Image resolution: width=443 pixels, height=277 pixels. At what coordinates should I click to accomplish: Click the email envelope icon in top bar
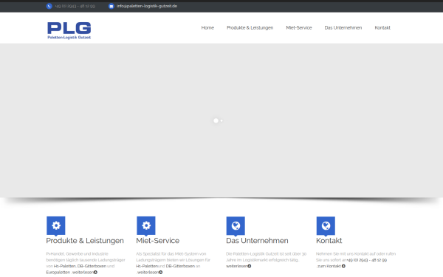111,6
